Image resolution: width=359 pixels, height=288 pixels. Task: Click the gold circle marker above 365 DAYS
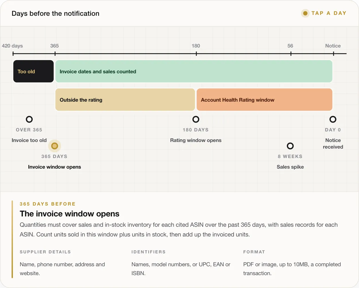tap(54, 146)
